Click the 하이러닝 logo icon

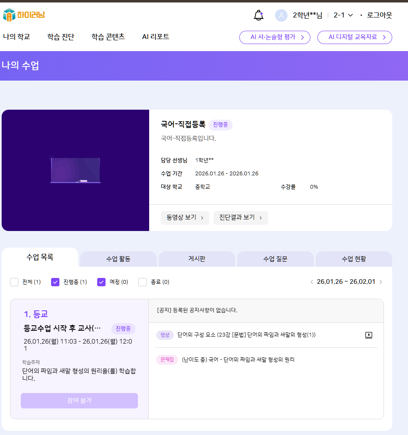[x=9, y=15]
